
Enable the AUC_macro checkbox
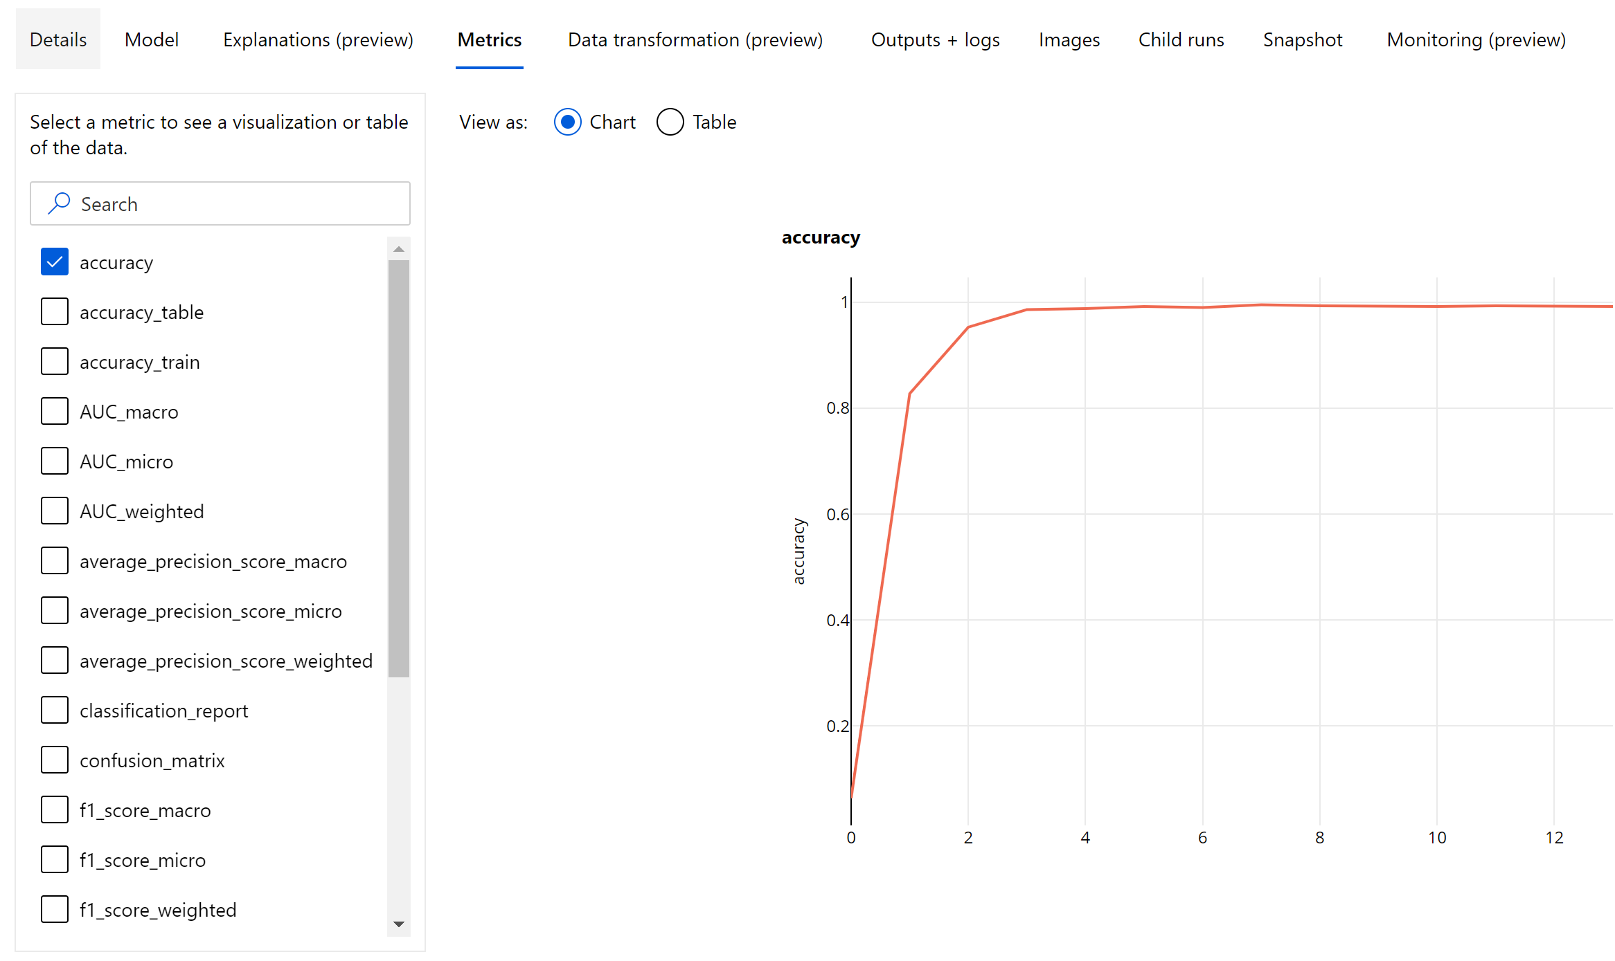[x=53, y=411]
